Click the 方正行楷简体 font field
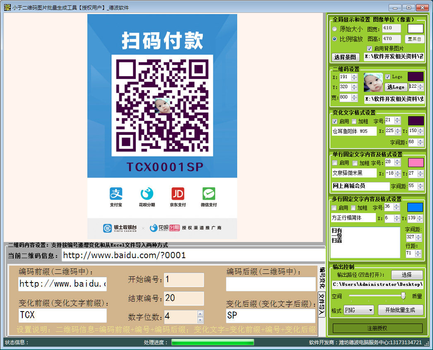This screenshot has width=433, height=350. (354, 218)
